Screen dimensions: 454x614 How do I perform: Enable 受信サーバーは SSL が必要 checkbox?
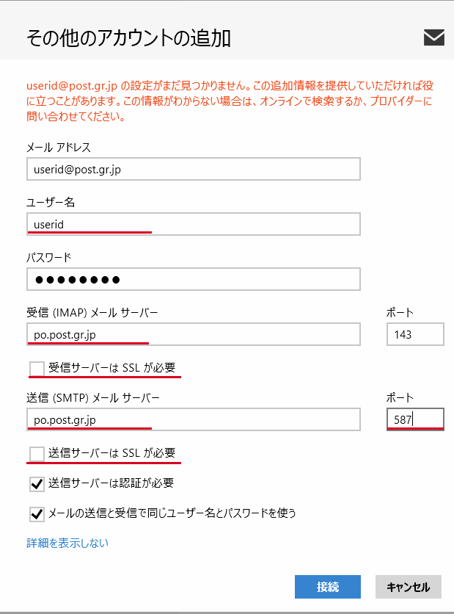point(37,369)
